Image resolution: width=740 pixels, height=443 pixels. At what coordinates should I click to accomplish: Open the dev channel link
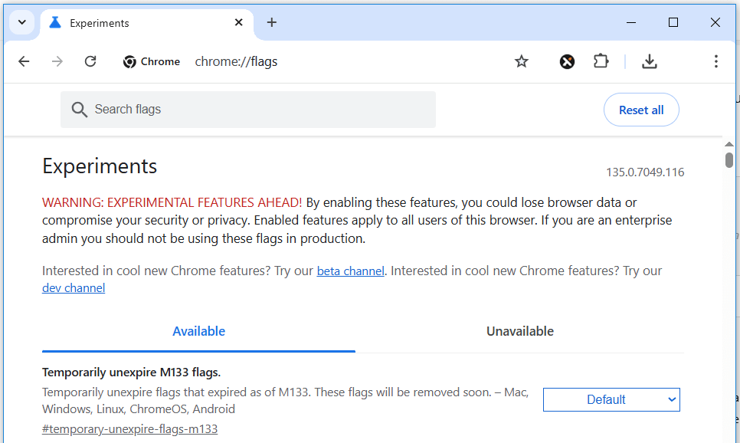(x=74, y=288)
